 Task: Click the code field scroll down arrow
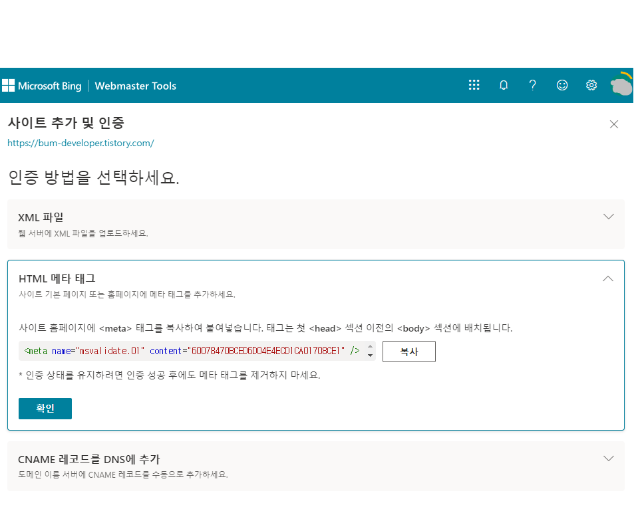(370, 356)
